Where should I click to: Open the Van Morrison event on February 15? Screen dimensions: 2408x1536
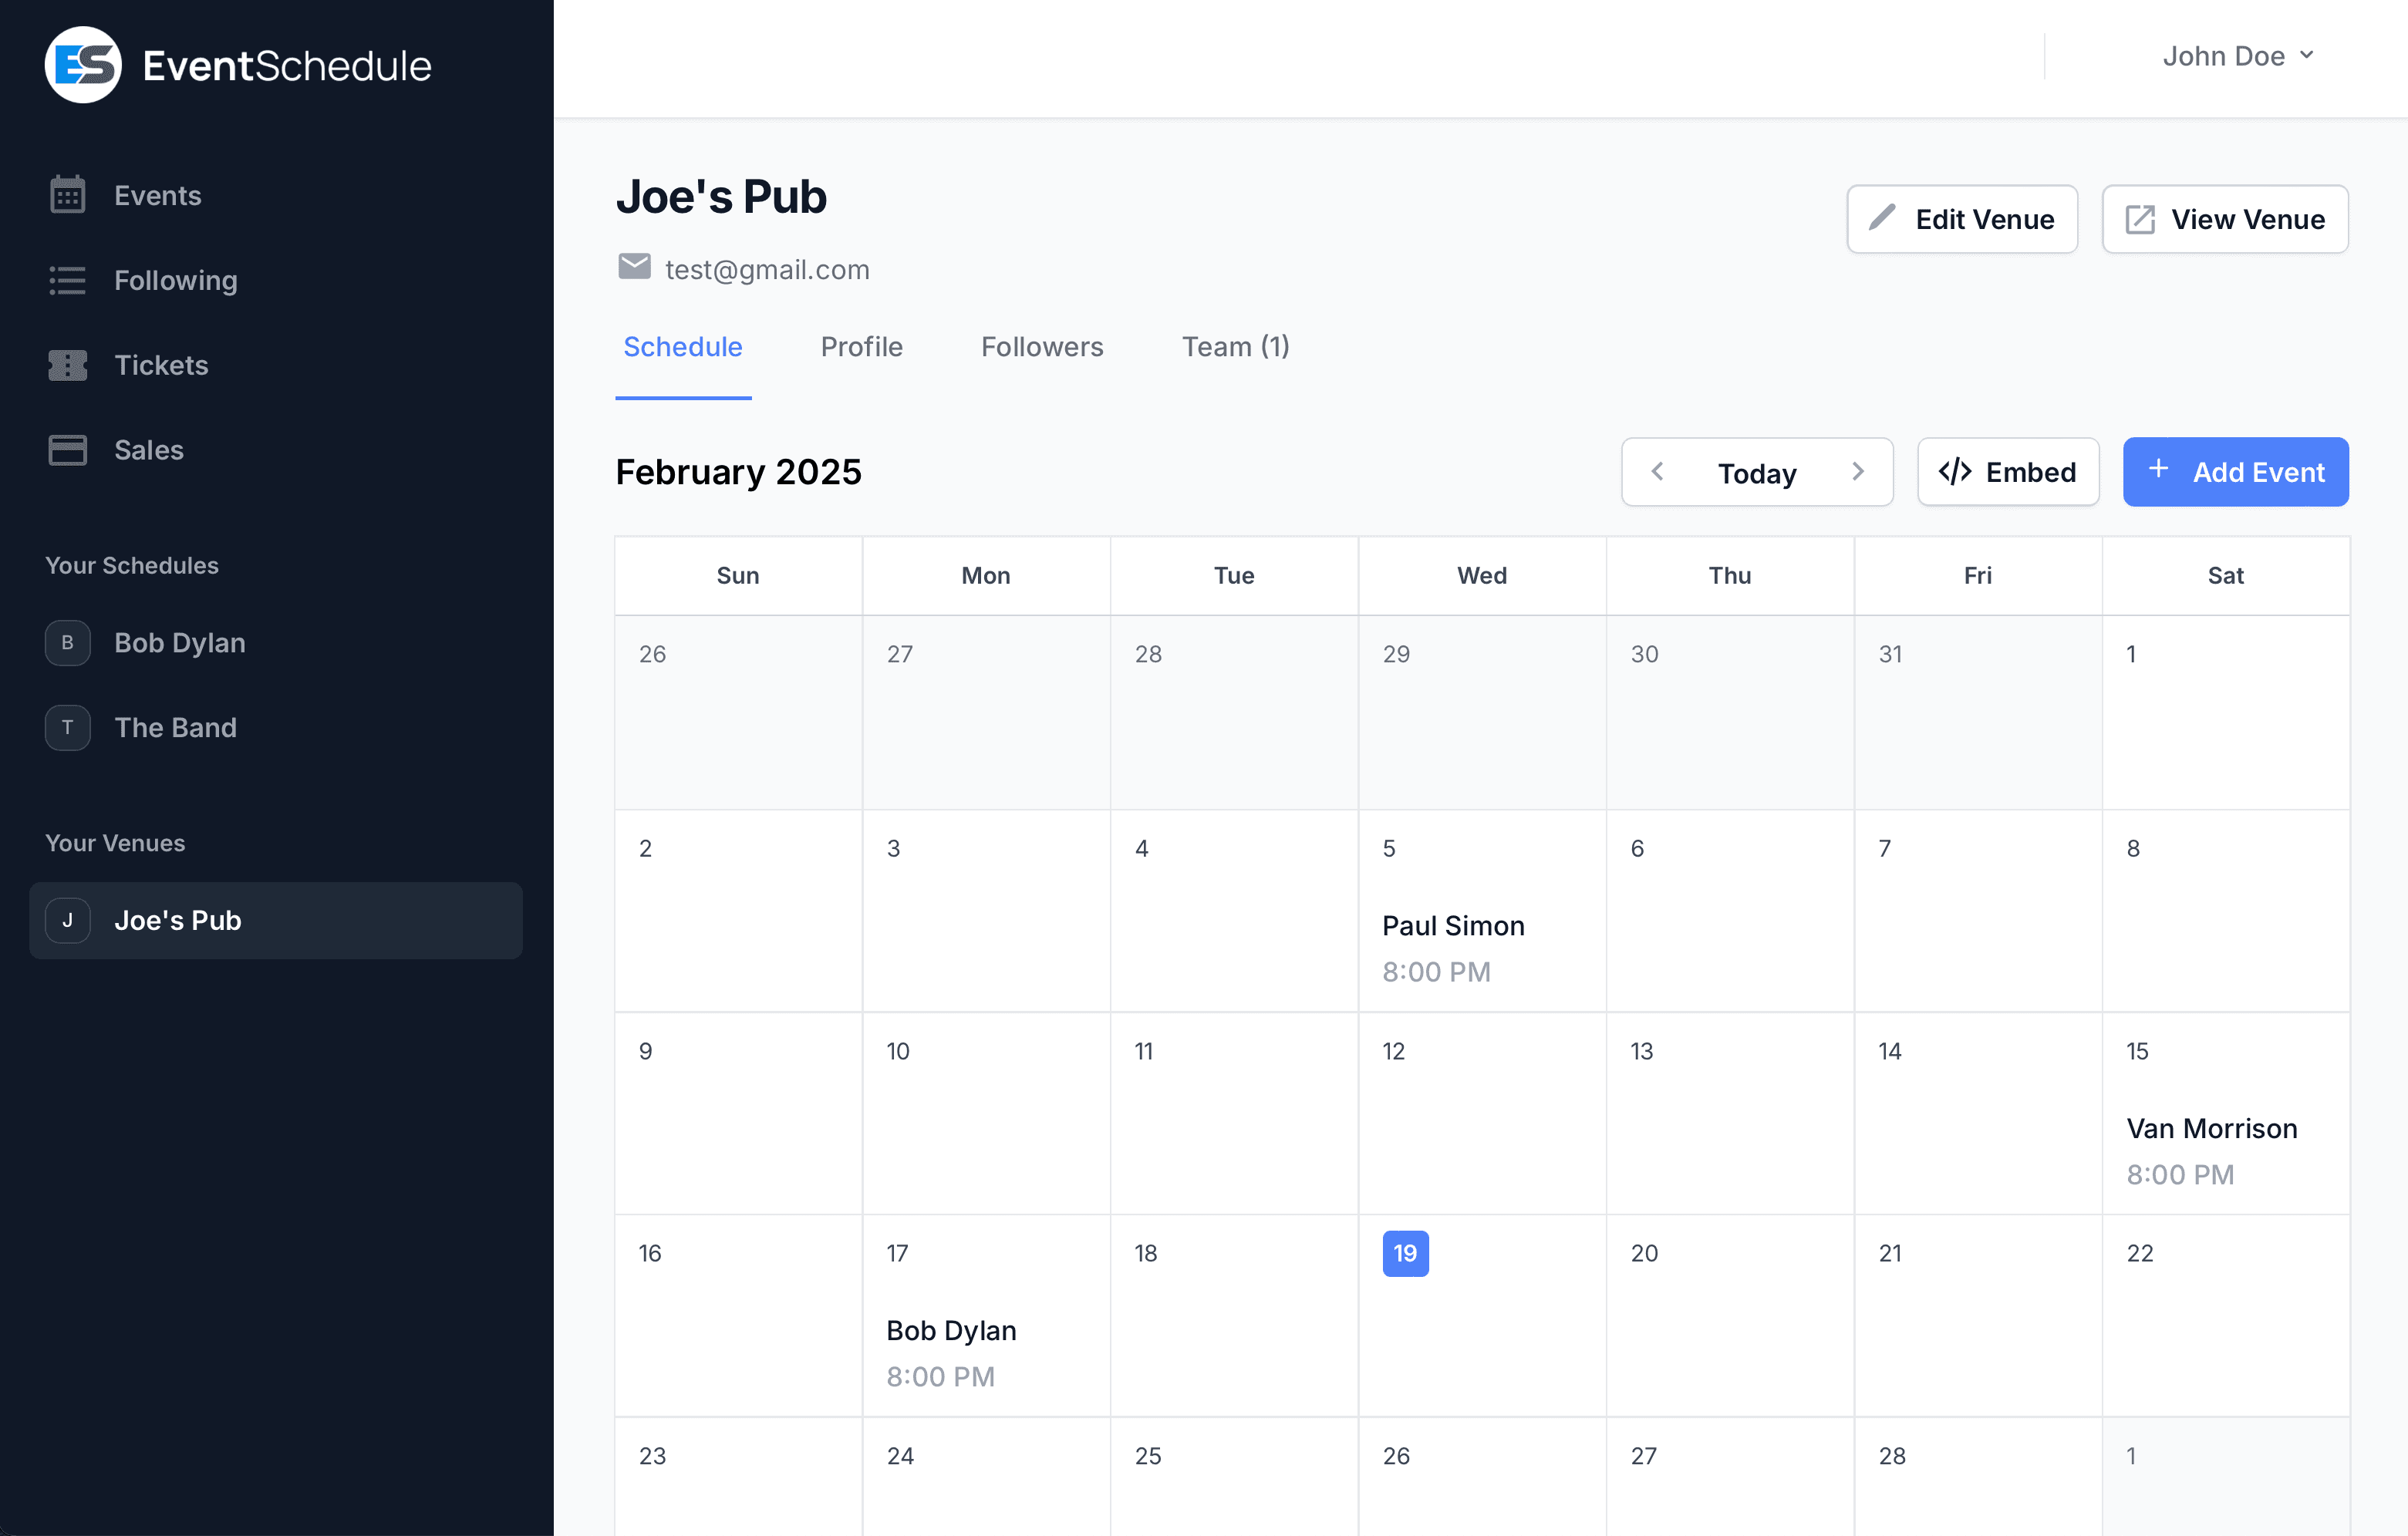click(2211, 1150)
